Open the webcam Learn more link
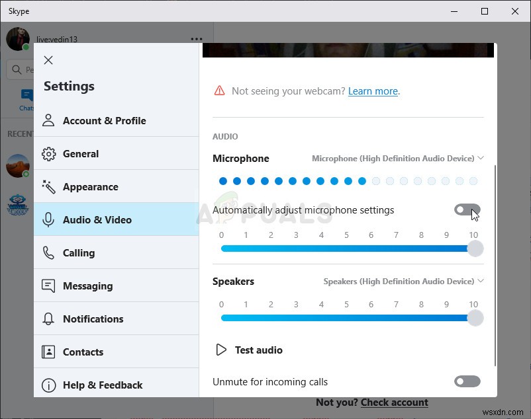Screen dimensions: 531x419 pos(372,91)
